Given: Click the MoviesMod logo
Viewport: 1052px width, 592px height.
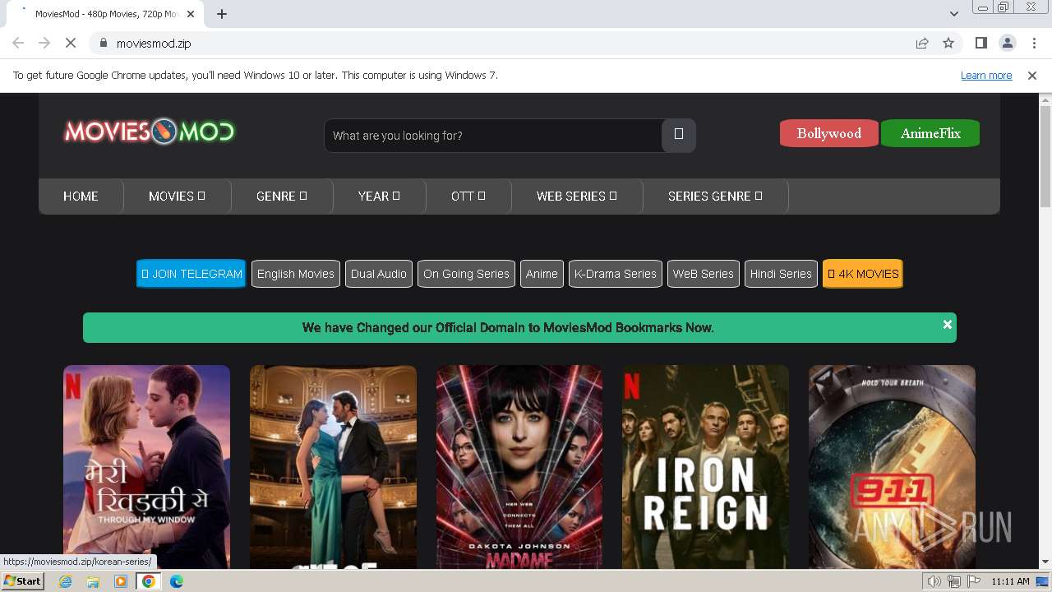Looking at the screenshot, I should (x=150, y=132).
